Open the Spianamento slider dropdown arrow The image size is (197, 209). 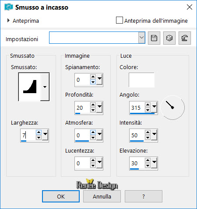pos(99,79)
